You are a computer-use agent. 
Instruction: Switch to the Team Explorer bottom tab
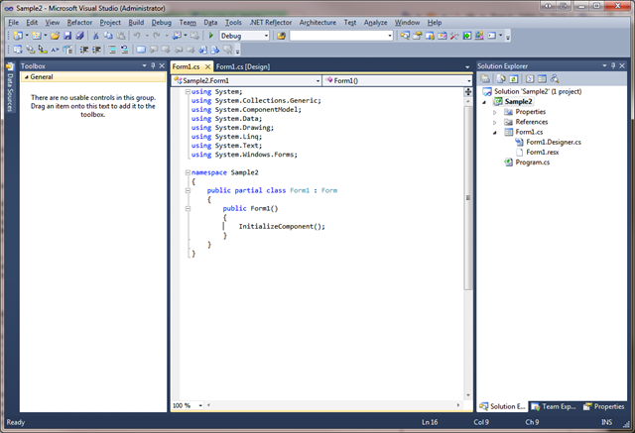click(x=554, y=406)
